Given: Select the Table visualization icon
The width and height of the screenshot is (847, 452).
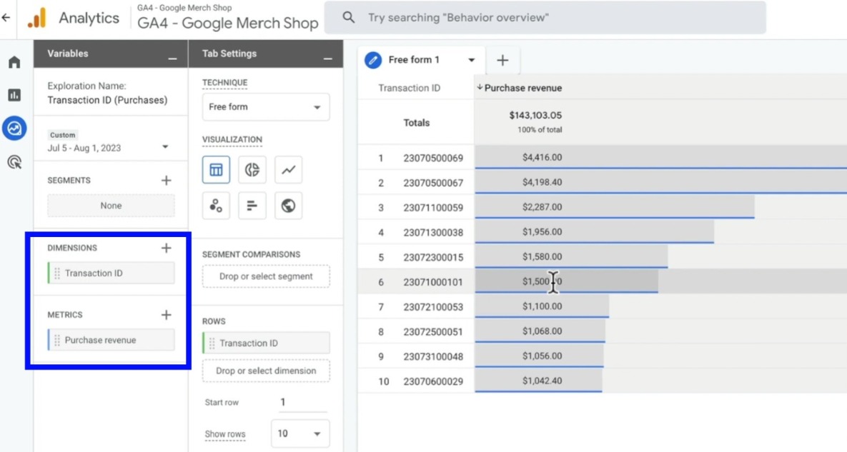Looking at the screenshot, I should [x=216, y=170].
